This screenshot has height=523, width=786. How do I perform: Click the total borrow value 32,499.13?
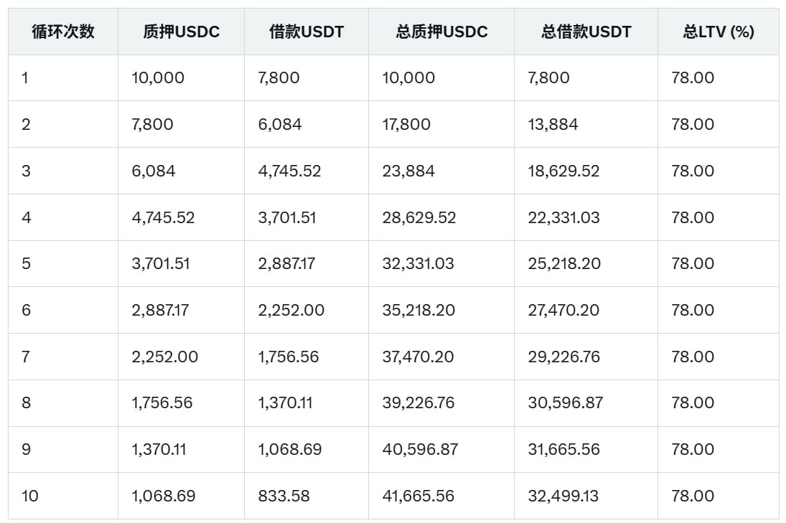click(563, 496)
